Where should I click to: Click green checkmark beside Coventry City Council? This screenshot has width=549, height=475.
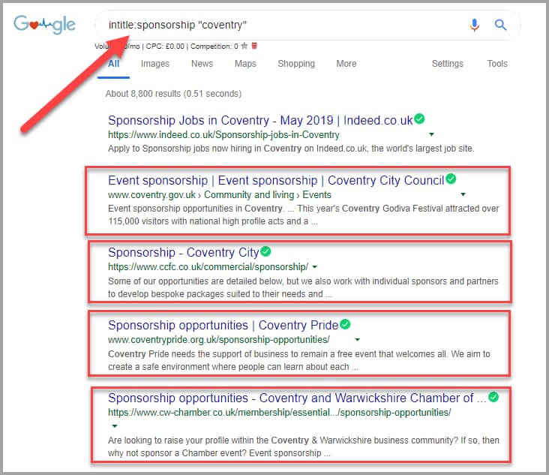pyautogui.click(x=451, y=179)
